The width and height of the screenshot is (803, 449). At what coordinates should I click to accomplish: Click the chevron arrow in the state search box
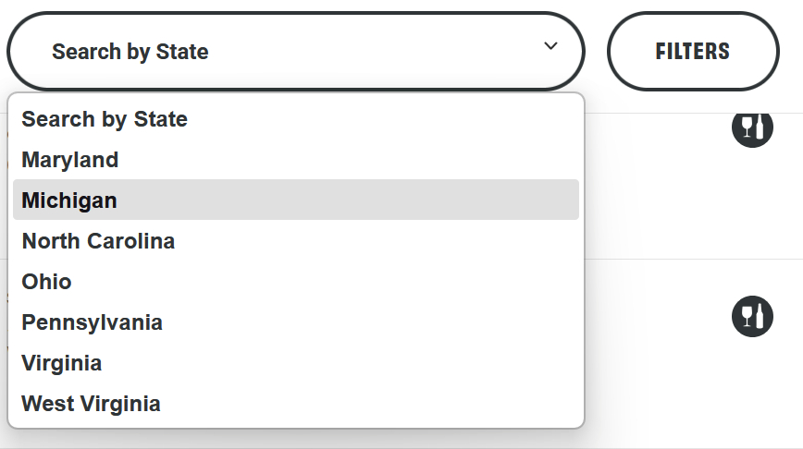pos(550,46)
